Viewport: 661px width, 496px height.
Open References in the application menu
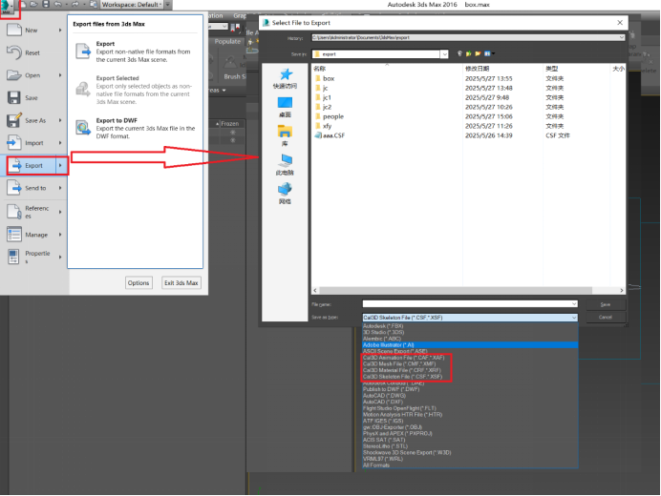pyautogui.click(x=33, y=212)
